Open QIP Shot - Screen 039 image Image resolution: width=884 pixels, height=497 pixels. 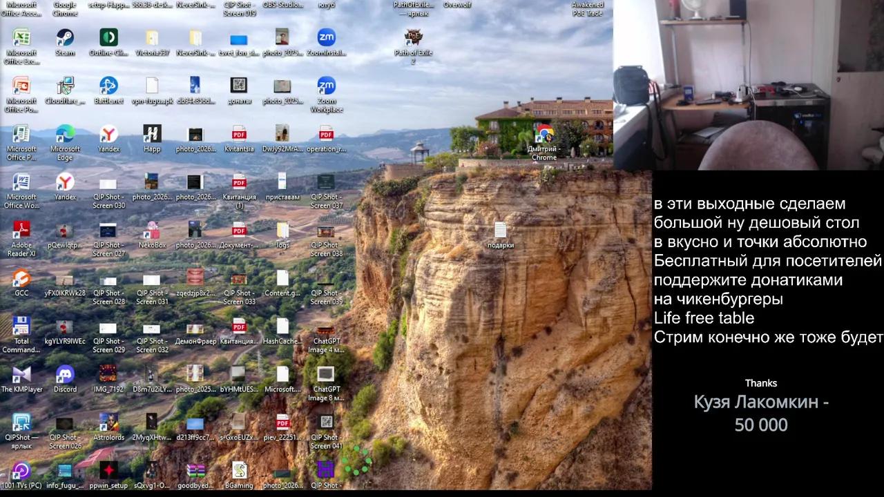tap(326, 288)
